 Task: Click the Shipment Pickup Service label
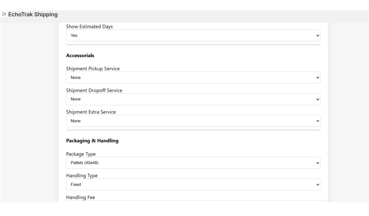(93, 69)
